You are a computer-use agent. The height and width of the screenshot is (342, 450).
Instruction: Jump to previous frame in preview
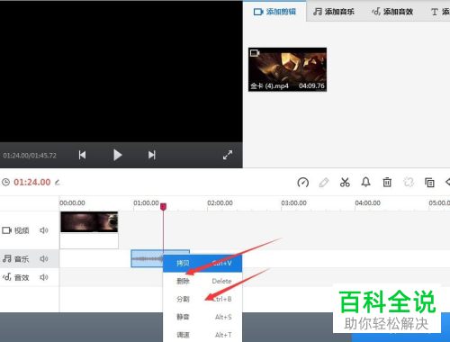coord(82,155)
